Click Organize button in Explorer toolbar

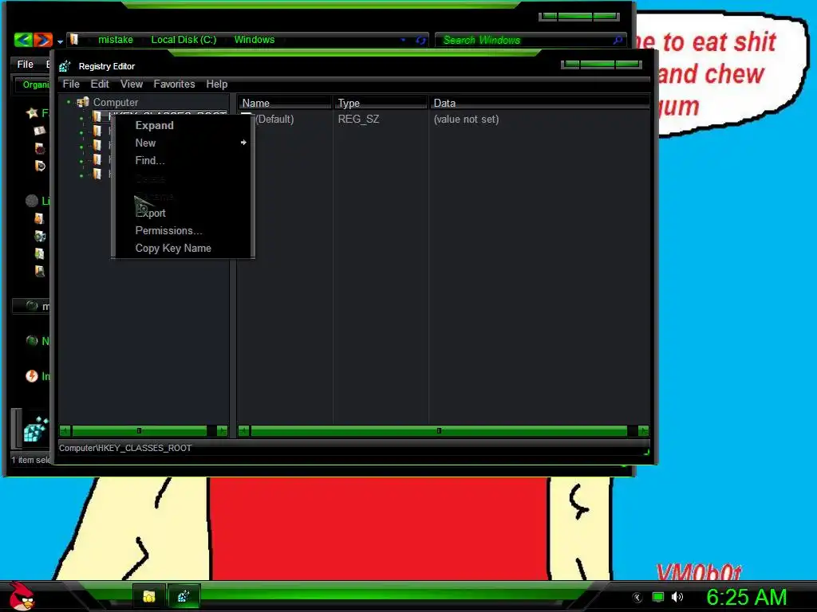coord(33,84)
